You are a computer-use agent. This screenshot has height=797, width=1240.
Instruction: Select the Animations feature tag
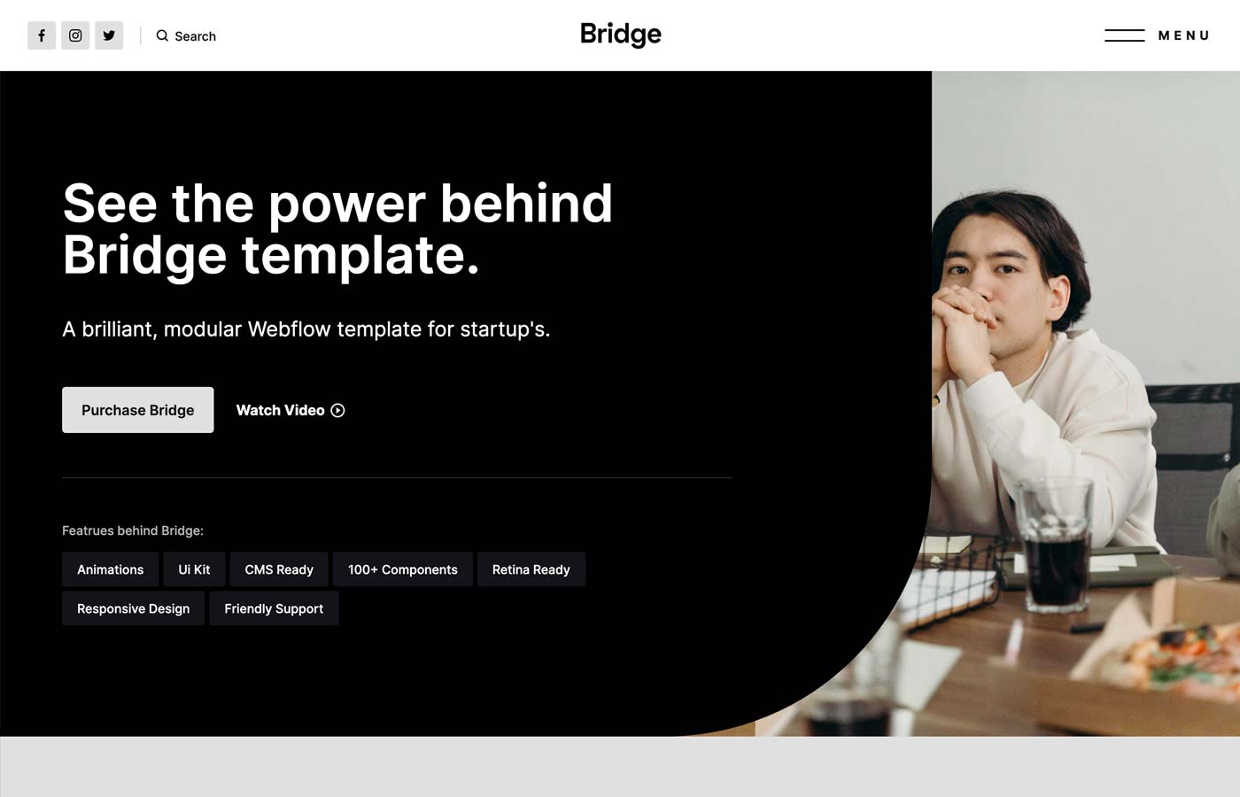[x=111, y=569]
